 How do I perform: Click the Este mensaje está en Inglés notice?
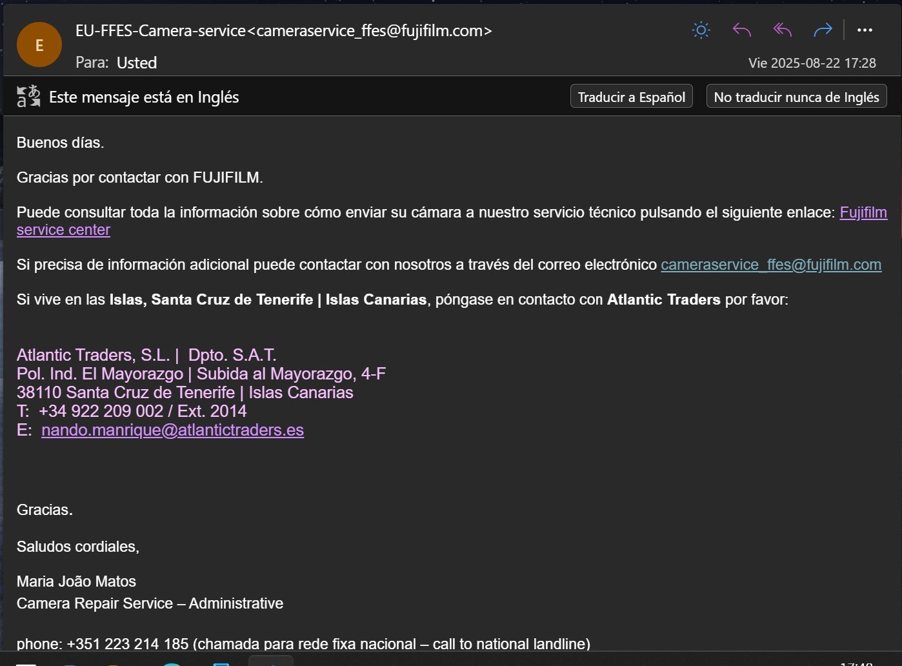tap(144, 97)
